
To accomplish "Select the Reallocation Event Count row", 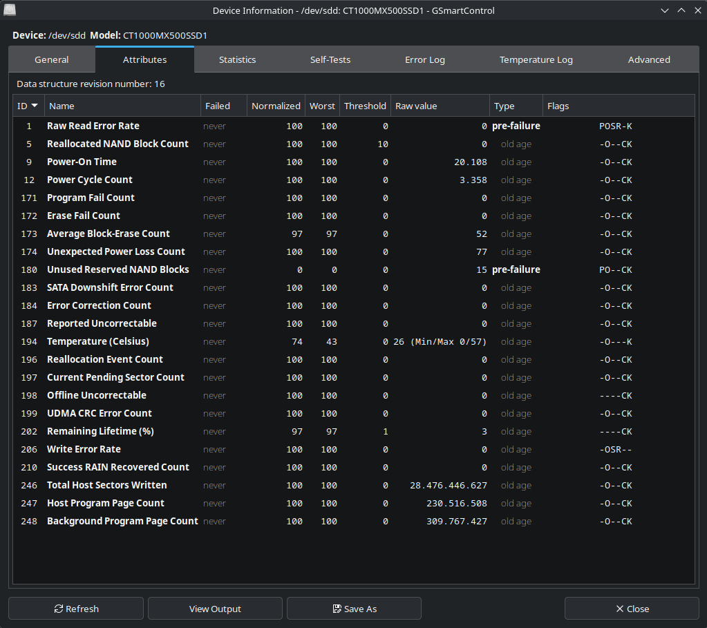I will click(x=354, y=359).
